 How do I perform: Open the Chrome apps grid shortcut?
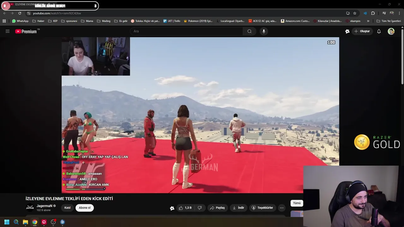coord(4,21)
